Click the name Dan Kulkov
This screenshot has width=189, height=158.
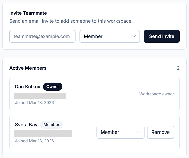click(27, 87)
